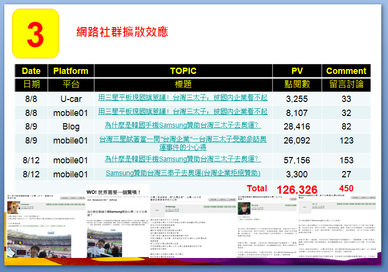
Task: Click the stadium photo in leftmost screenshot
Action: [x=39, y=243]
